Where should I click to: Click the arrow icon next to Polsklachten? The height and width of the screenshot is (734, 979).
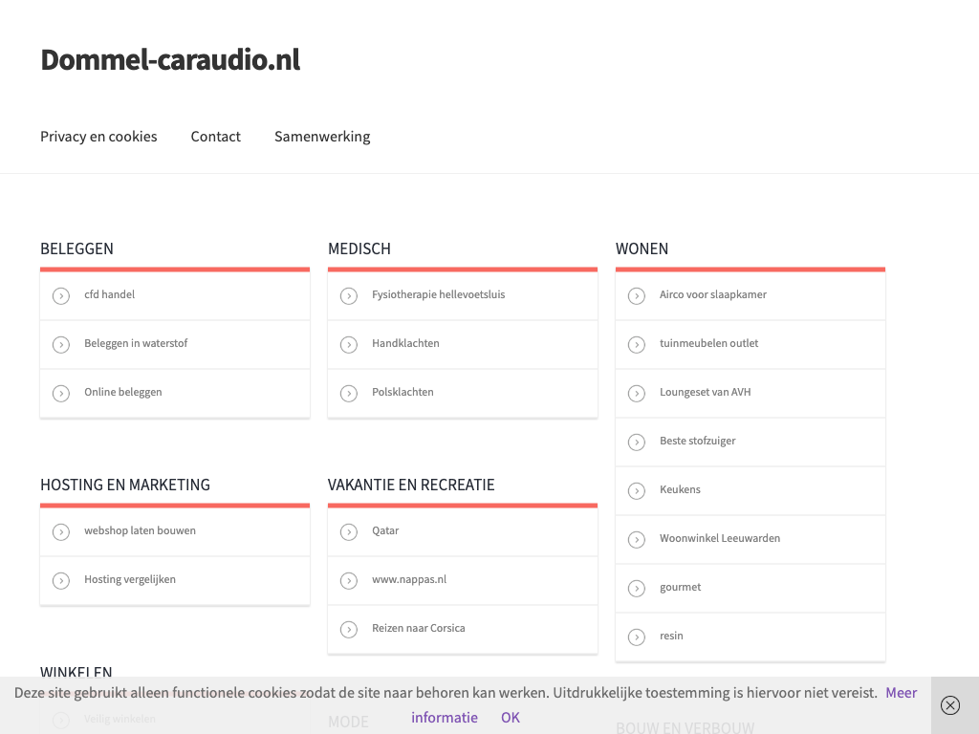[349, 394]
